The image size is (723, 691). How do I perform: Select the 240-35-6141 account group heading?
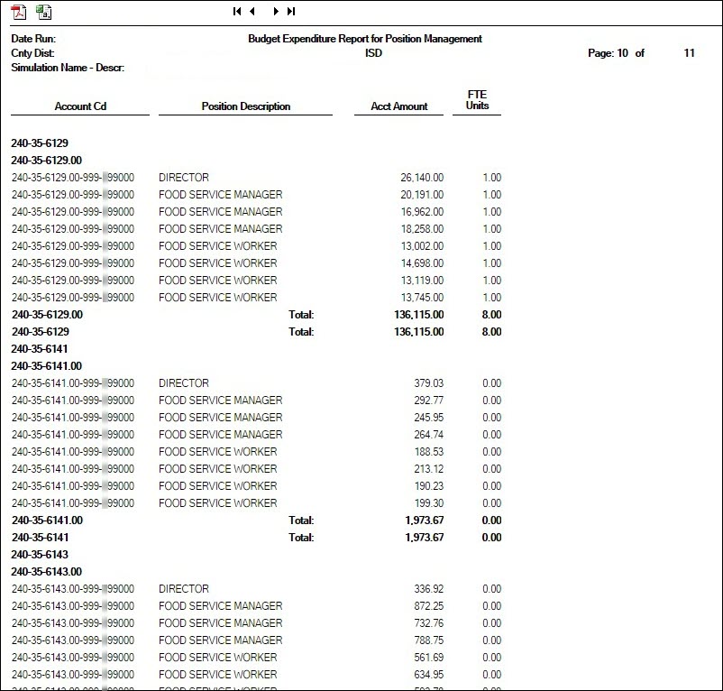40,349
